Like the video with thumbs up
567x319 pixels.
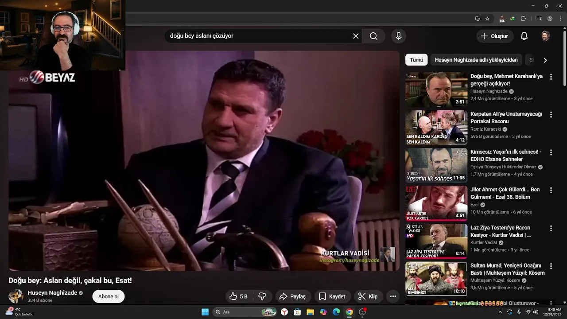(x=238, y=296)
